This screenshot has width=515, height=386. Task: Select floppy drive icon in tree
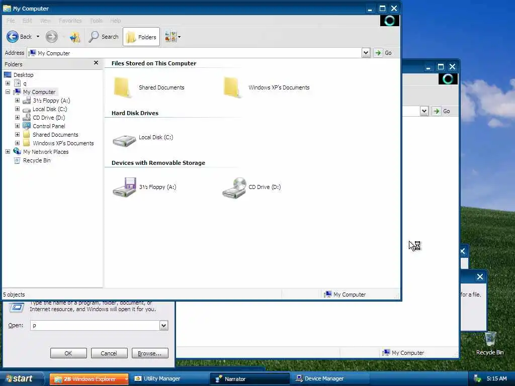click(x=27, y=101)
